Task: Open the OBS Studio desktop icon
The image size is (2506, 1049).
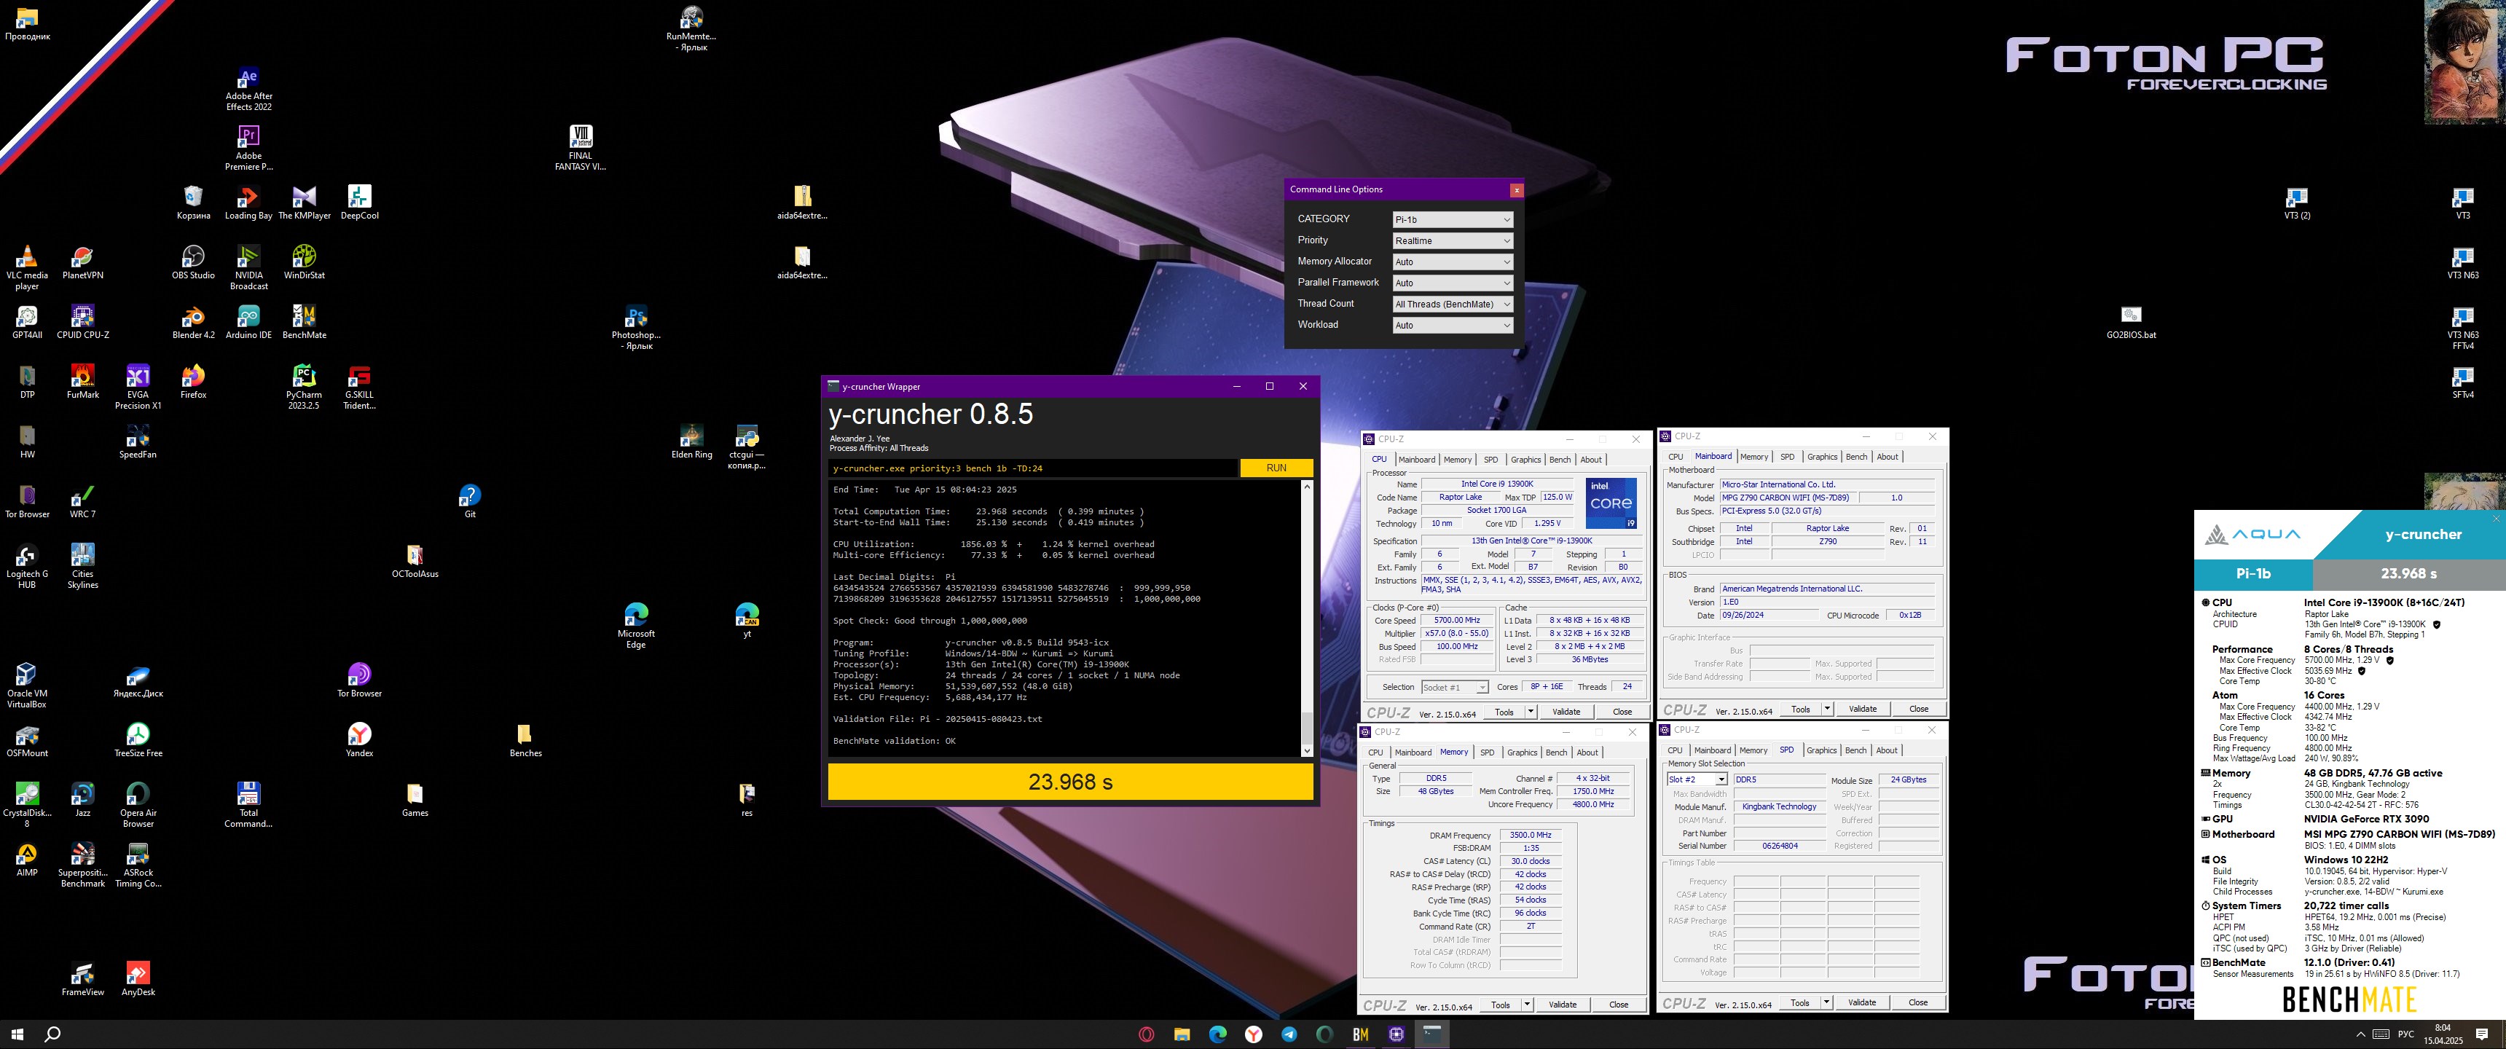Action: point(194,262)
